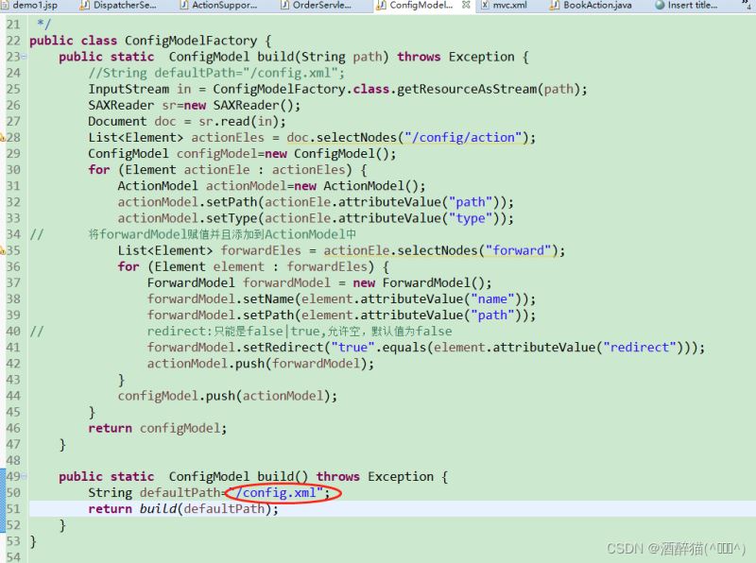Collapse the build(String path) method at line 23
This screenshot has width=756, height=563.
click(x=23, y=57)
